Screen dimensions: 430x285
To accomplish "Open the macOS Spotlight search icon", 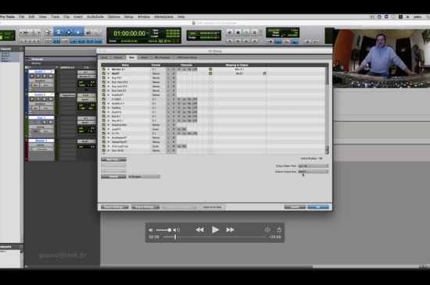I will pyautogui.click(x=428, y=16).
